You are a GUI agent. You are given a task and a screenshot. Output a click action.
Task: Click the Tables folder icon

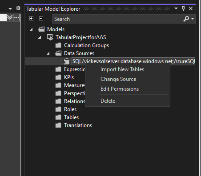click(x=58, y=117)
